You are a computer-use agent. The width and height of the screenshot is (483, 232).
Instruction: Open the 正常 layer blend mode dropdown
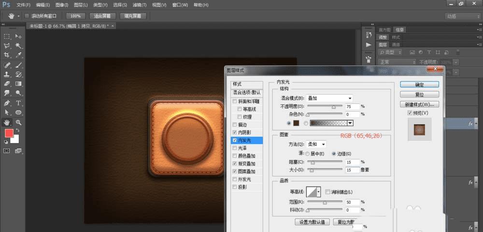pos(397,62)
